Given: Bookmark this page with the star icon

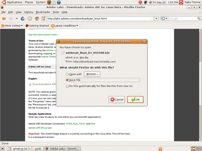Looking at the screenshot, I should click(x=151, y=19).
